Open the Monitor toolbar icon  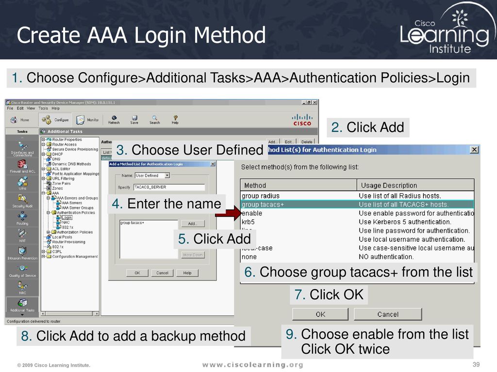[x=87, y=120]
